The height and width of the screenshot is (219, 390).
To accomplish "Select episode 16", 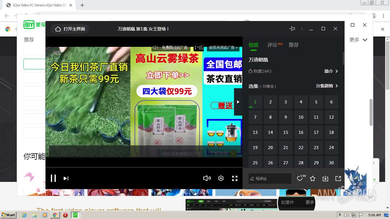I will 301,132.
